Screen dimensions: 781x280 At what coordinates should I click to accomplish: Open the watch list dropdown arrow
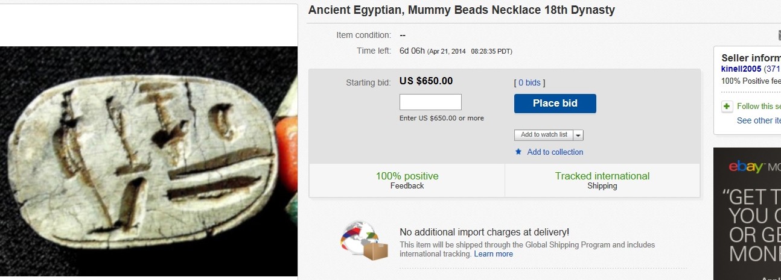coord(578,135)
